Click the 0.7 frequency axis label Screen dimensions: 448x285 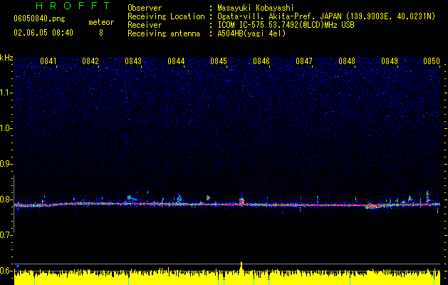click(x=6, y=235)
